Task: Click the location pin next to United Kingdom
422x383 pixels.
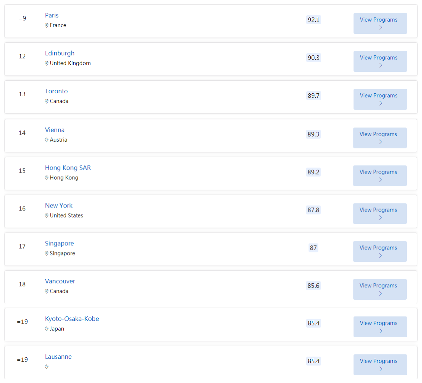Action: coord(47,63)
